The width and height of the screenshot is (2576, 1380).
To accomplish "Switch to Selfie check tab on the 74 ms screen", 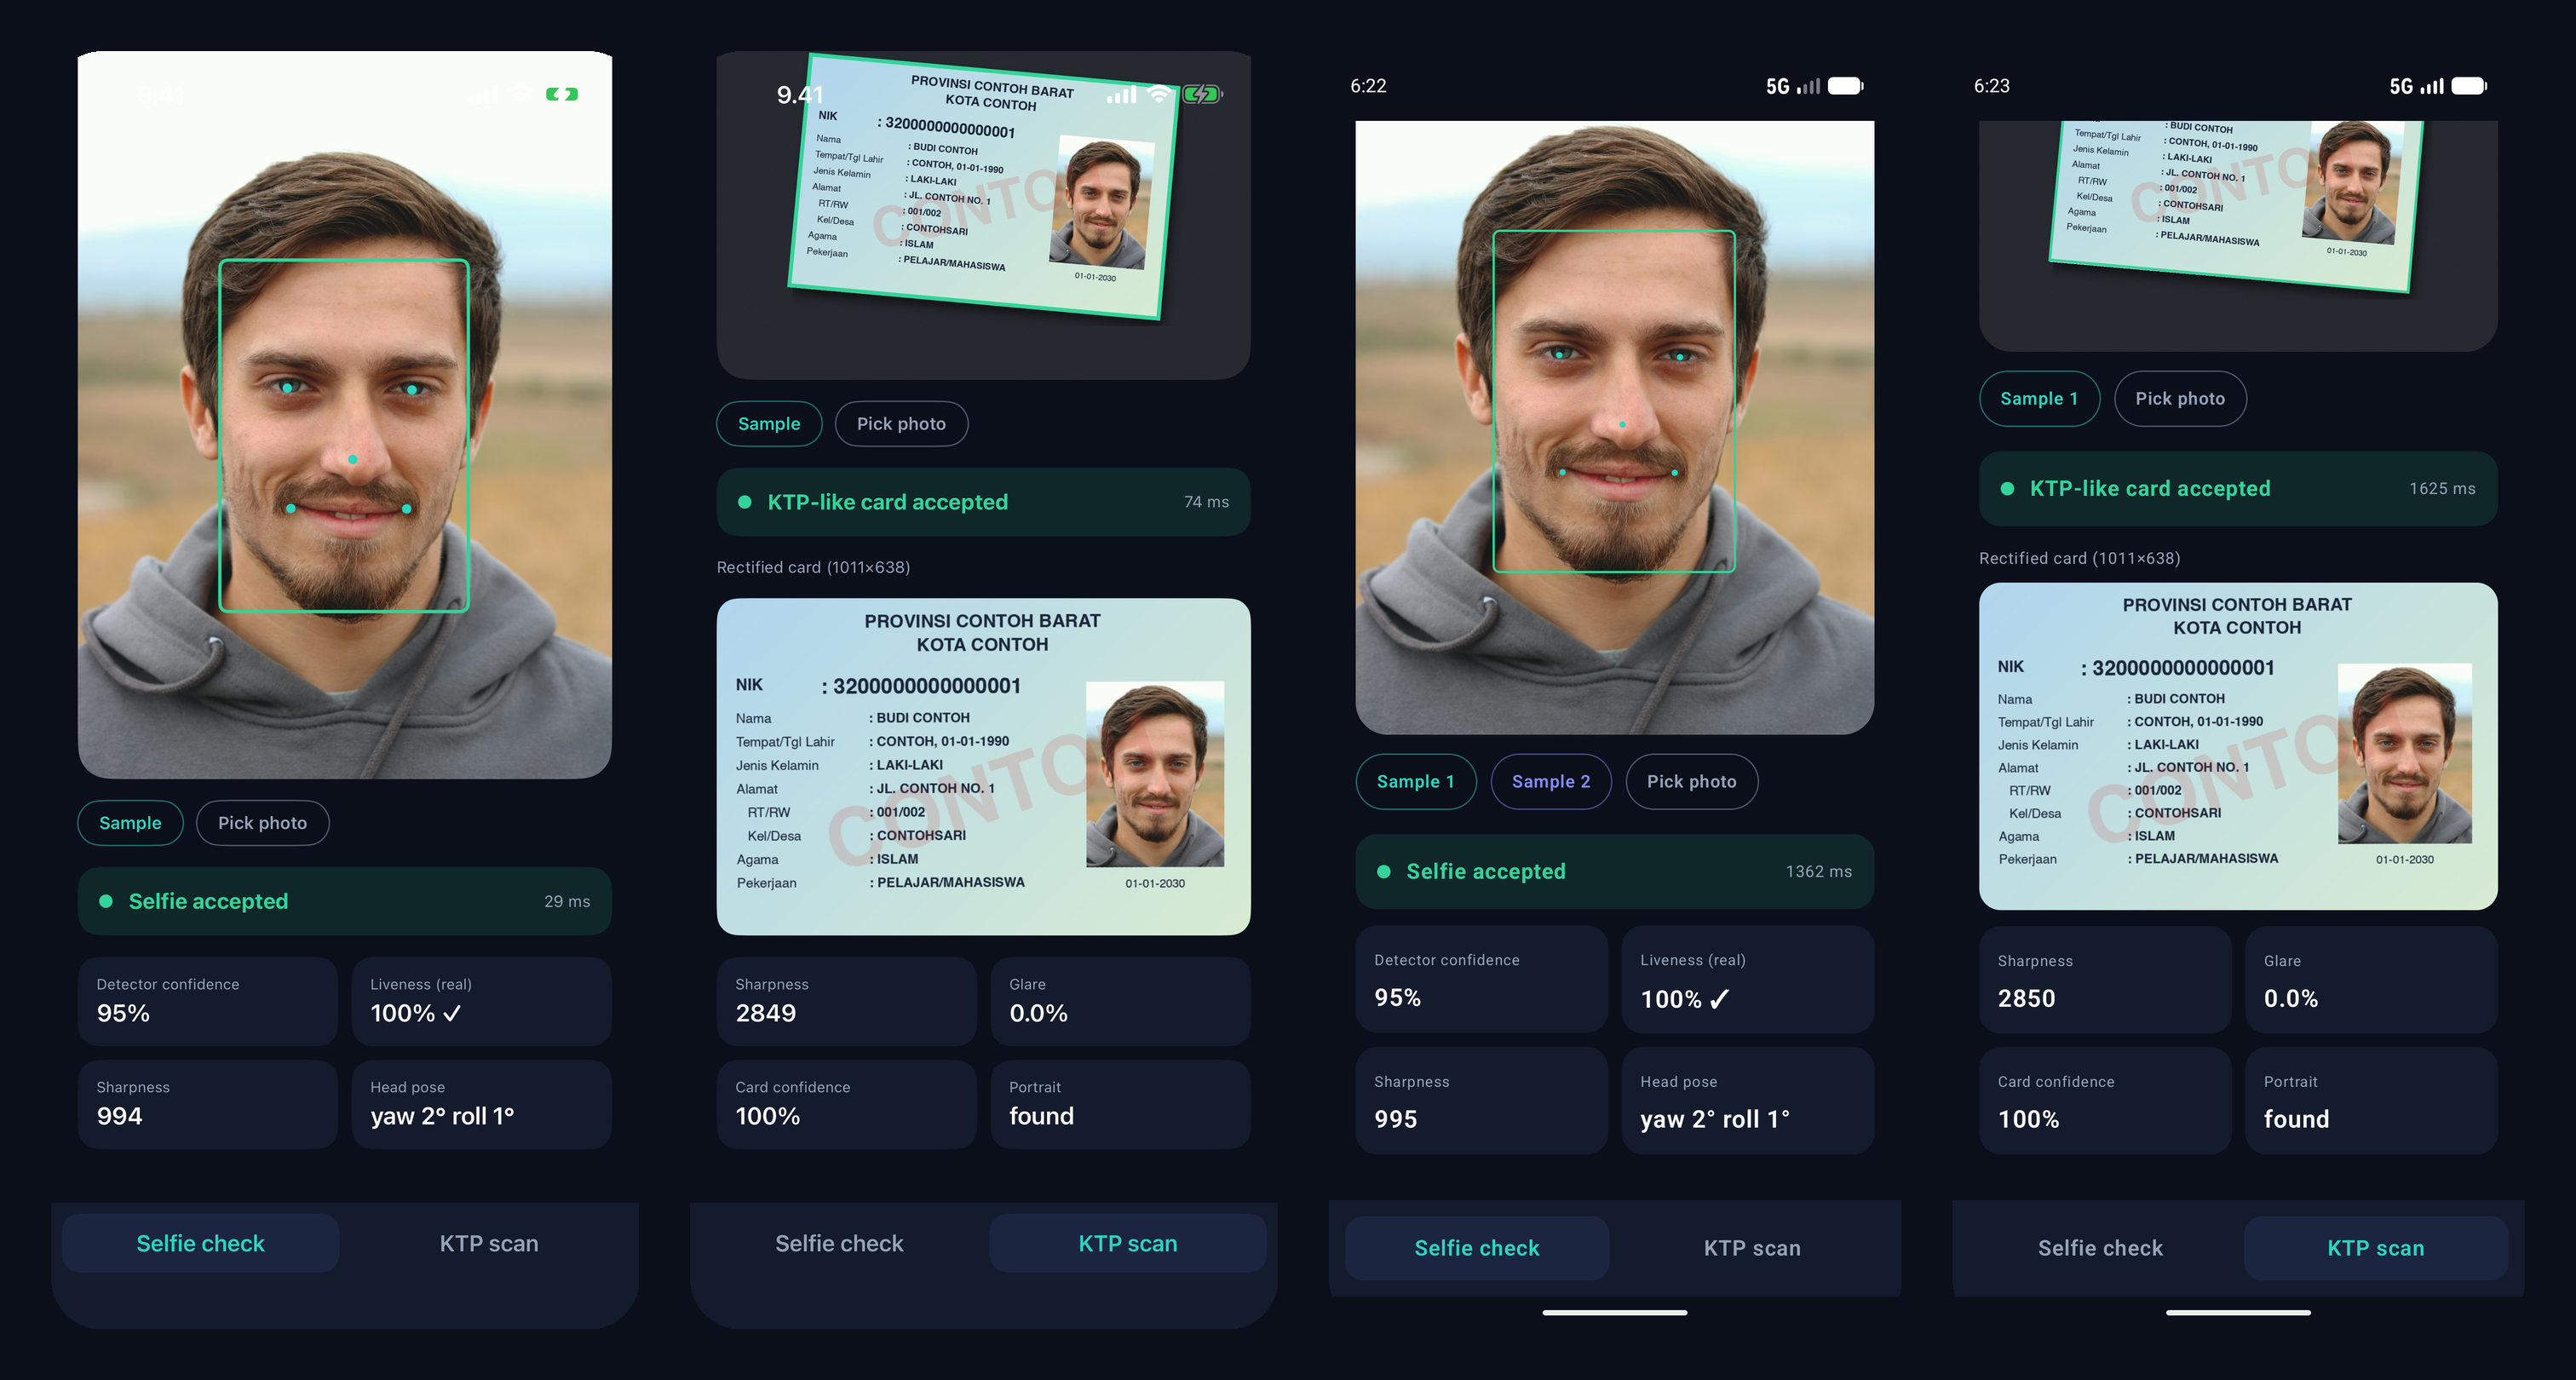I will 839,1243.
